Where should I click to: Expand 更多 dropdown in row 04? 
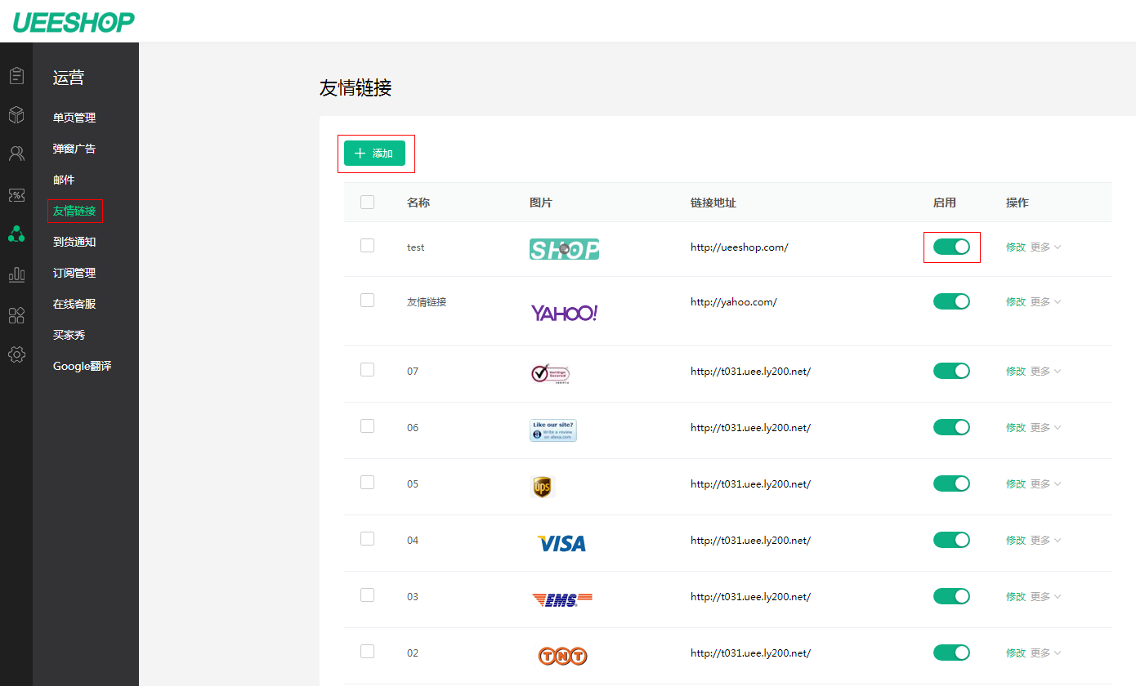(x=1045, y=540)
